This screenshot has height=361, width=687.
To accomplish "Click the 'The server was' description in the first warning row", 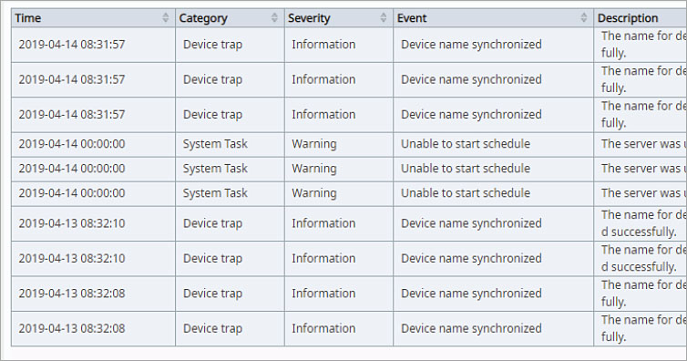I will [x=641, y=144].
